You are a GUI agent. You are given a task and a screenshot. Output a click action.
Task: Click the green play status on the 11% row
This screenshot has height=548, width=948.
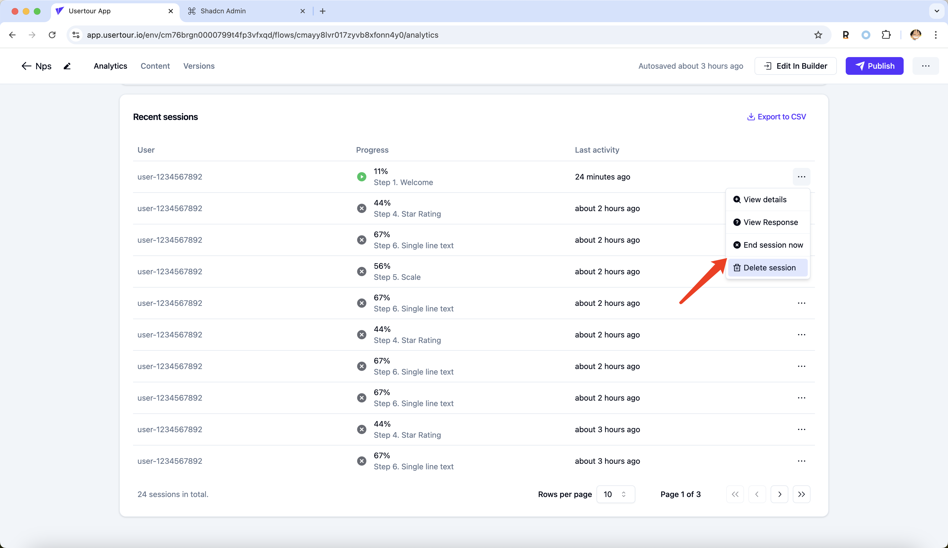(361, 177)
